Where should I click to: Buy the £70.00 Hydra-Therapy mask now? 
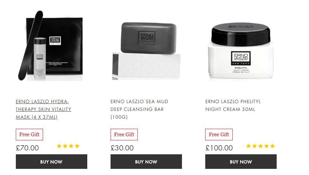(51, 162)
